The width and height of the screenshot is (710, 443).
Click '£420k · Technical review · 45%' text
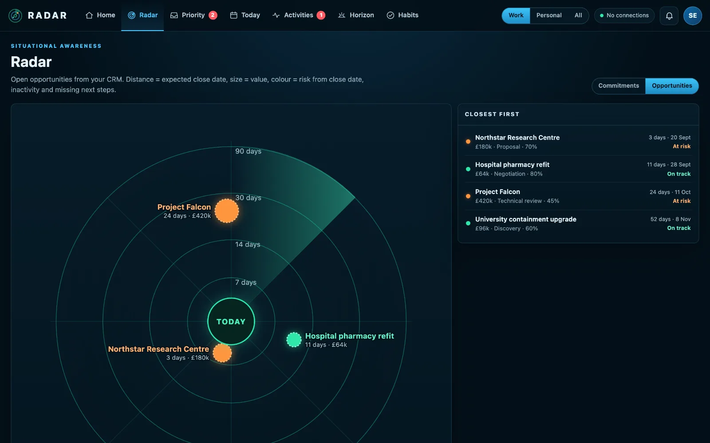click(517, 201)
